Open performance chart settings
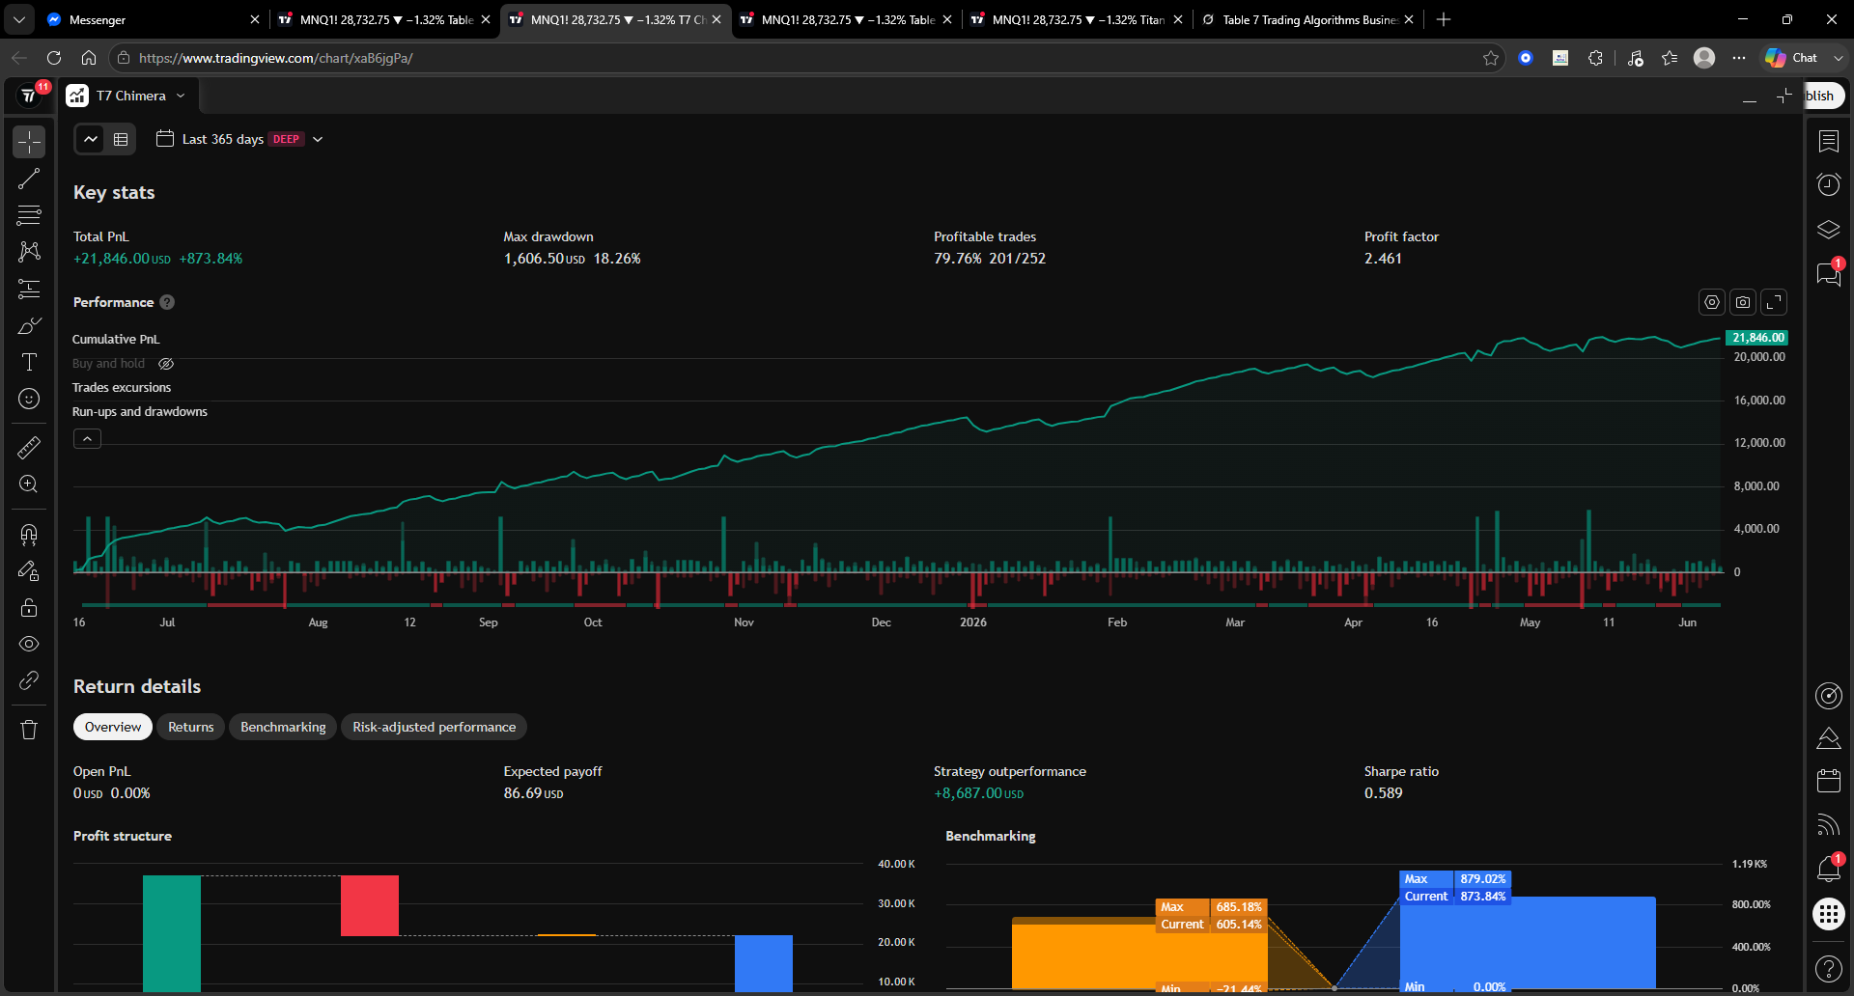 (1712, 302)
